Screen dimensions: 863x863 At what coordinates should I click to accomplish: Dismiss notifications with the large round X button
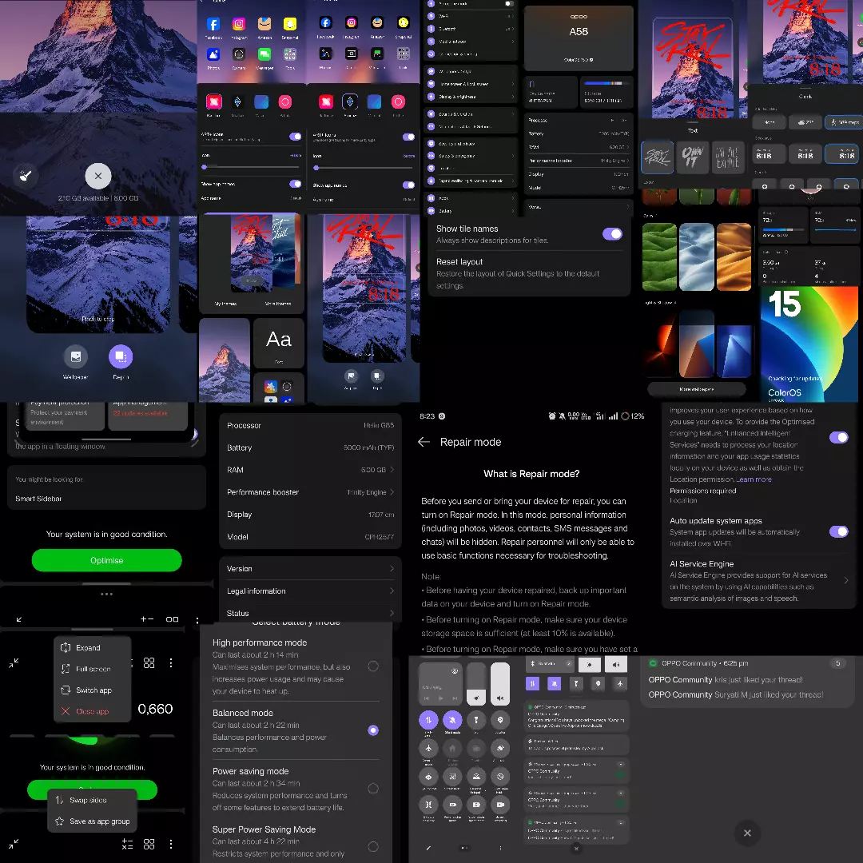pyautogui.click(x=747, y=833)
